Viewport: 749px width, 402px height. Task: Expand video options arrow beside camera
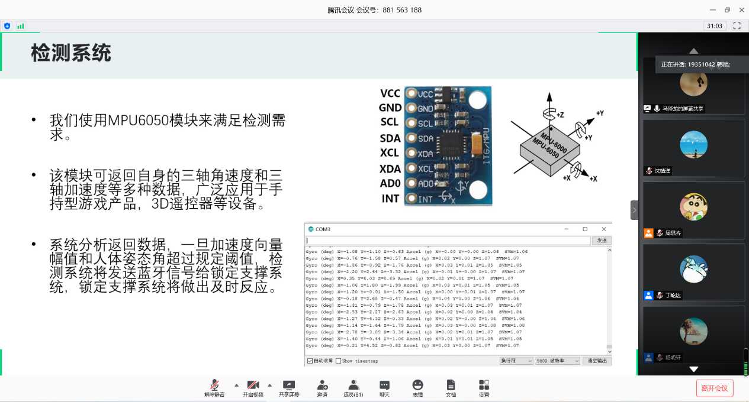[x=270, y=384]
